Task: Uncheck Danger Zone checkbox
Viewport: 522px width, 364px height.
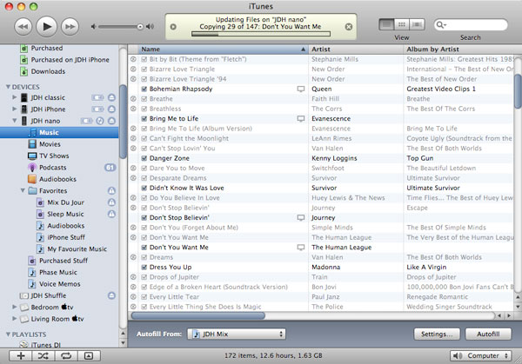Action: coord(144,158)
